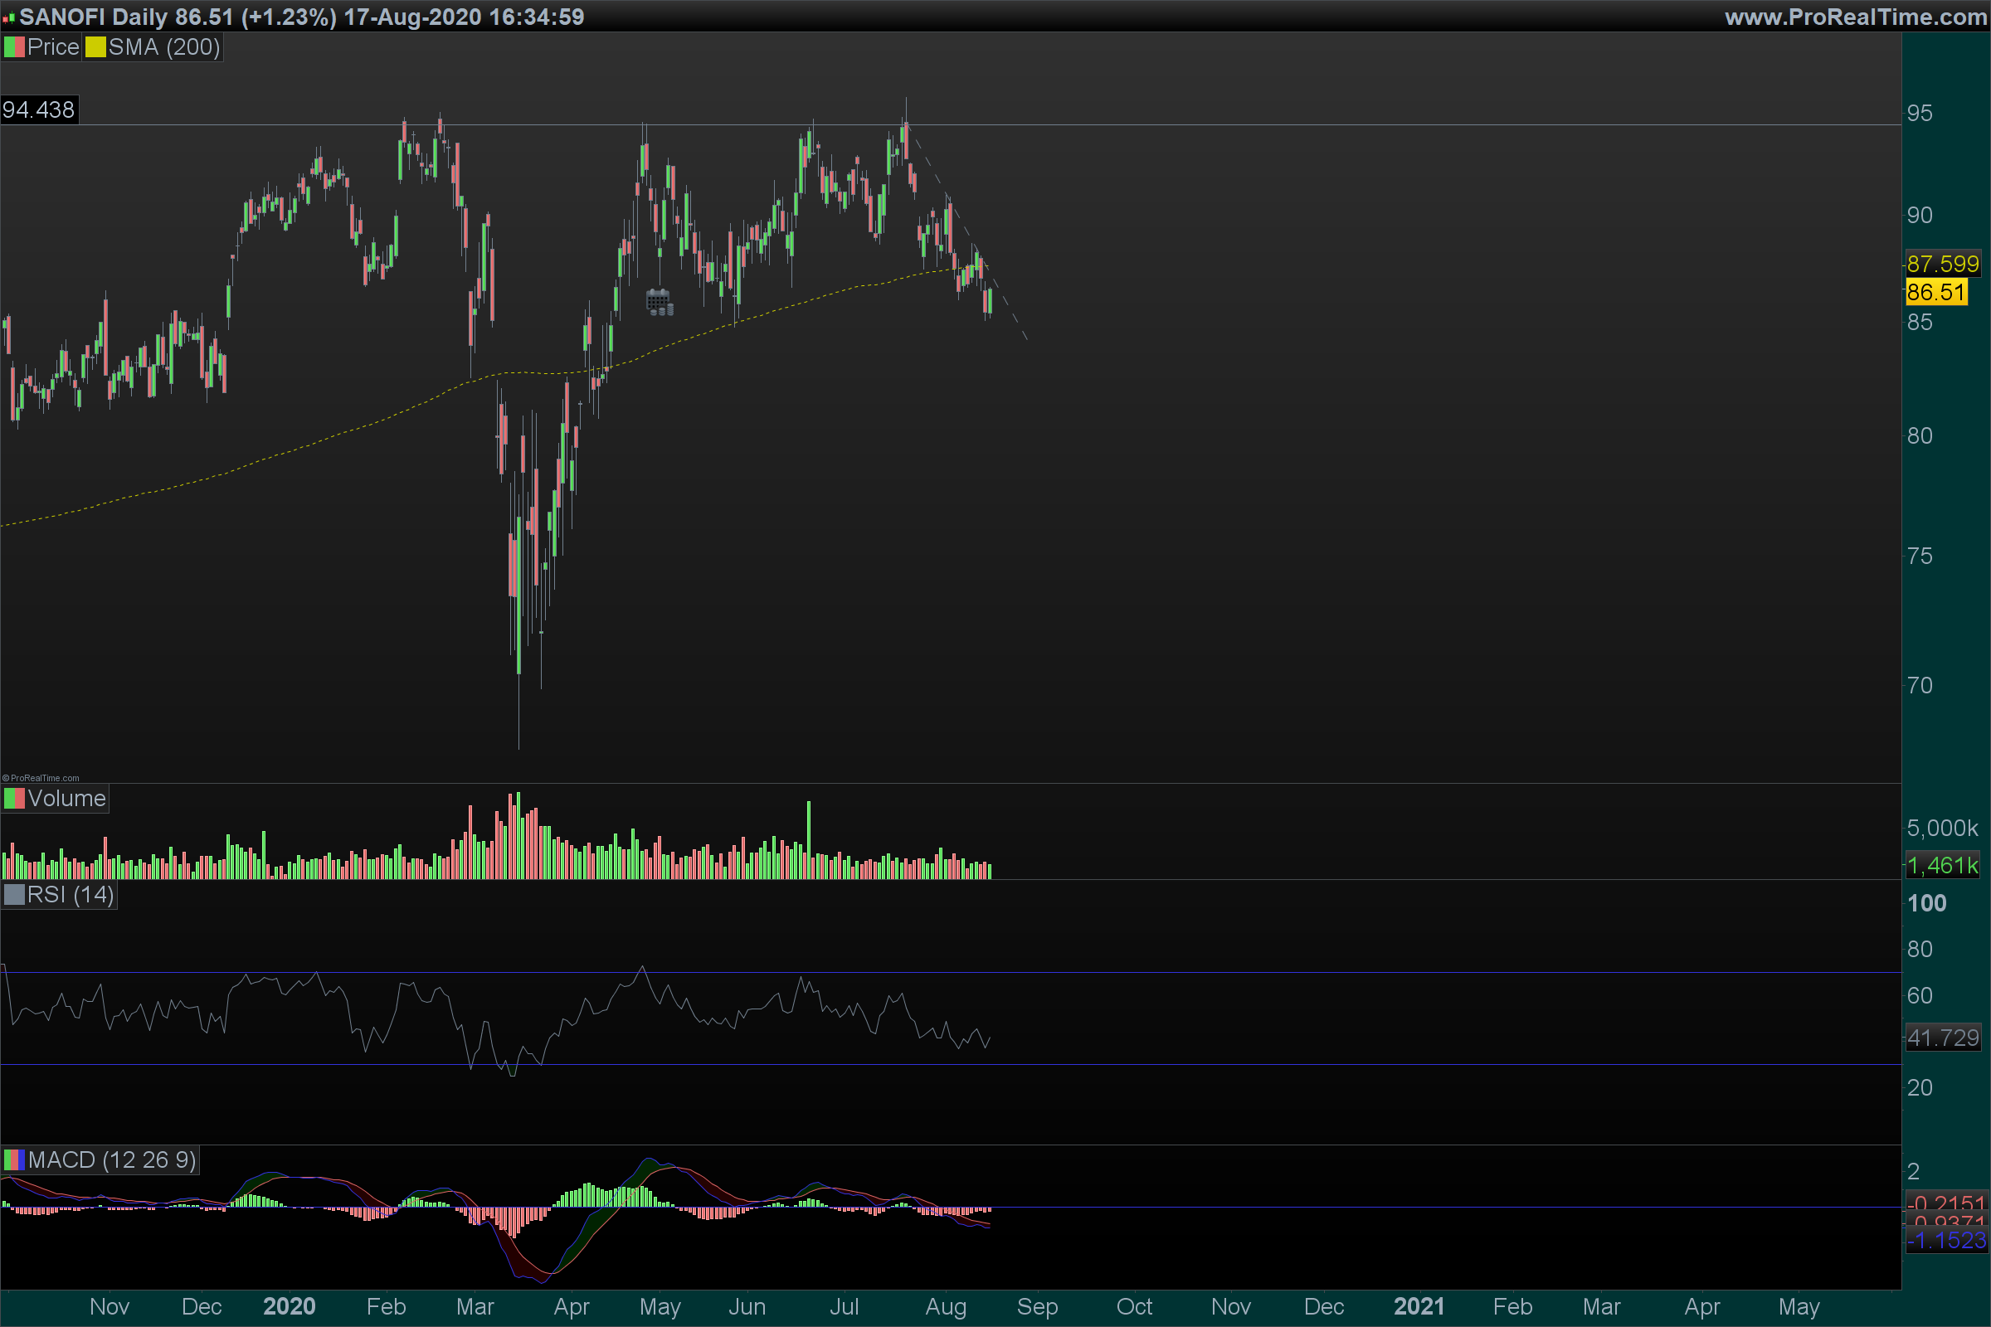This screenshot has width=1991, height=1327.
Task: Click the 94.438 horizontal line label
Action: click(x=39, y=110)
